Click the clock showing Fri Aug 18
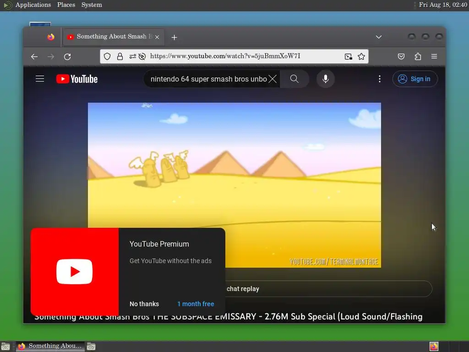The height and width of the screenshot is (352, 469). point(443,5)
